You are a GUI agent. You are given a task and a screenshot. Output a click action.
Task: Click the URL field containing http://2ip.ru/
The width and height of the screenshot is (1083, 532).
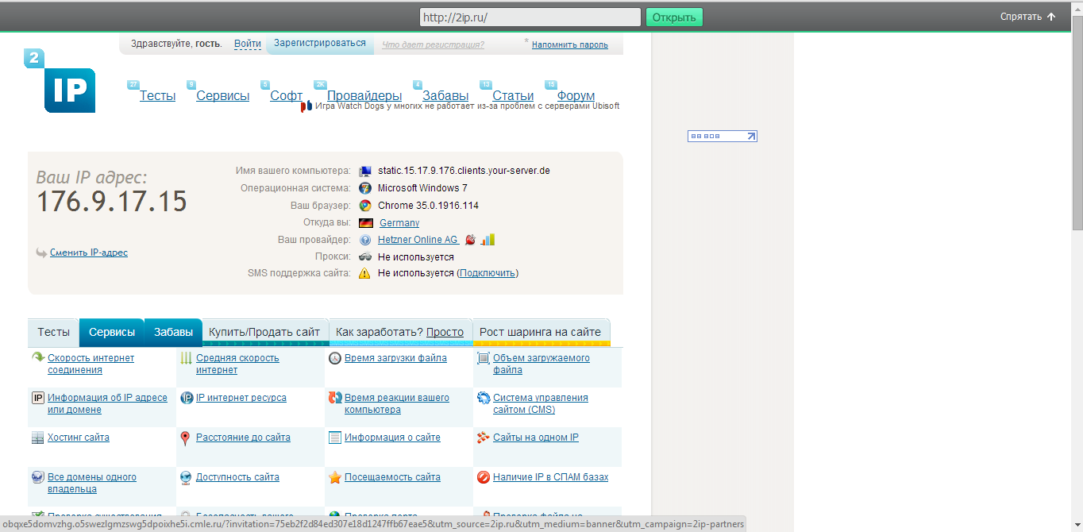pyautogui.click(x=530, y=17)
